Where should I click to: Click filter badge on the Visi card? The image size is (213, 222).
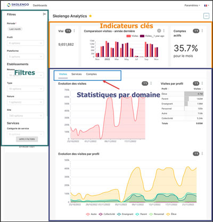click(68, 31)
